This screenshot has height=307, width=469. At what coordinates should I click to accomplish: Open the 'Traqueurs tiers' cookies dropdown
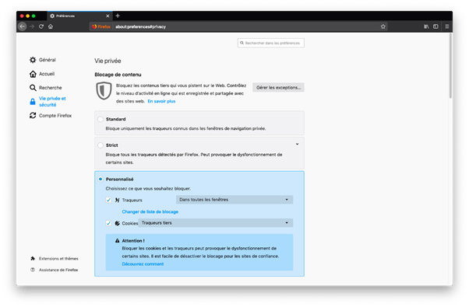pyautogui.click(x=215, y=223)
